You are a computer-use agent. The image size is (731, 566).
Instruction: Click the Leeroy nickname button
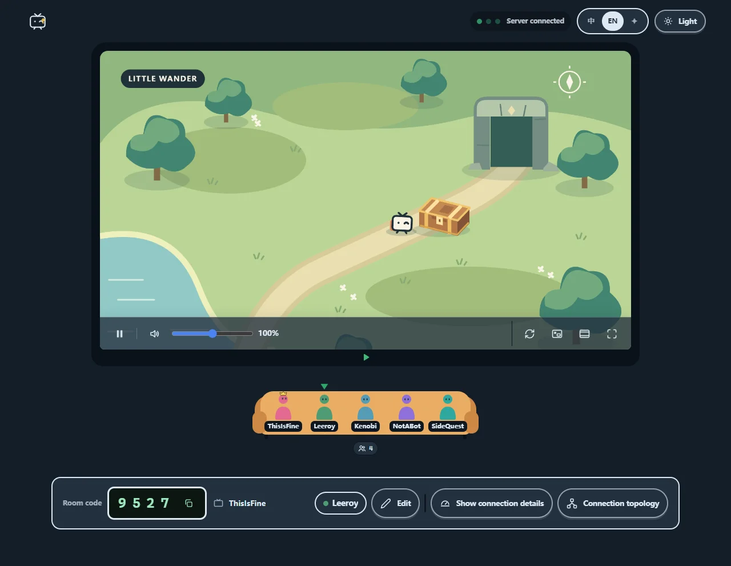click(x=340, y=503)
